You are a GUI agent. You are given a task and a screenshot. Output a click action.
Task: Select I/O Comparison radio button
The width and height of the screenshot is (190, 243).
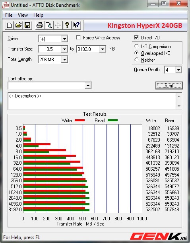(136, 46)
